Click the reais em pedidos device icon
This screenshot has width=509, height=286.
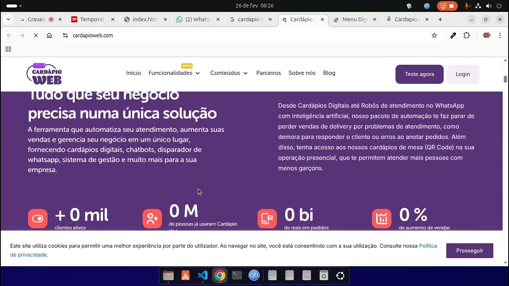pyautogui.click(x=267, y=218)
